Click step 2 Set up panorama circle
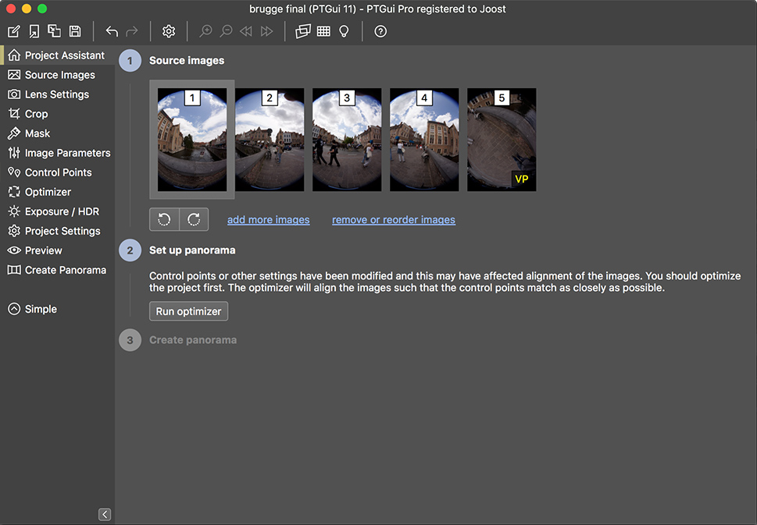 point(130,250)
